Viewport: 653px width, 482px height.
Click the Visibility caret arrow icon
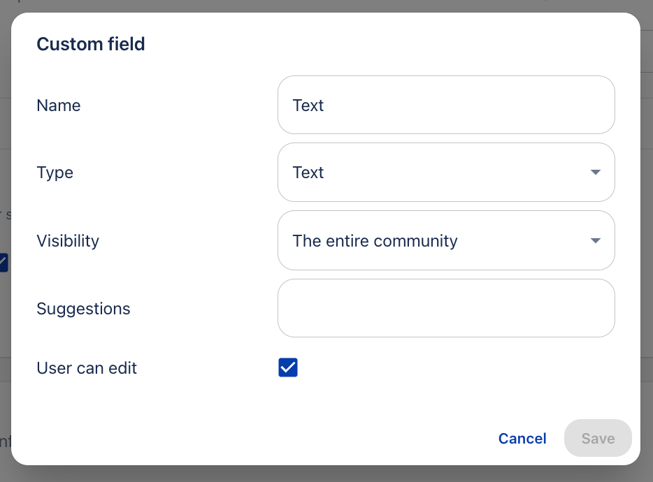coord(595,241)
